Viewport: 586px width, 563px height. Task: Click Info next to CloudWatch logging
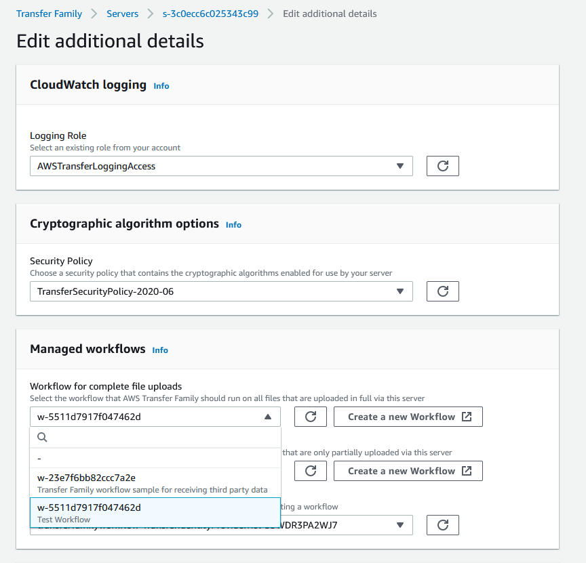(161, 86)
